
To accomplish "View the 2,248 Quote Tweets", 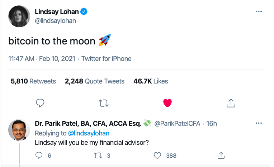I will [95, 81].
